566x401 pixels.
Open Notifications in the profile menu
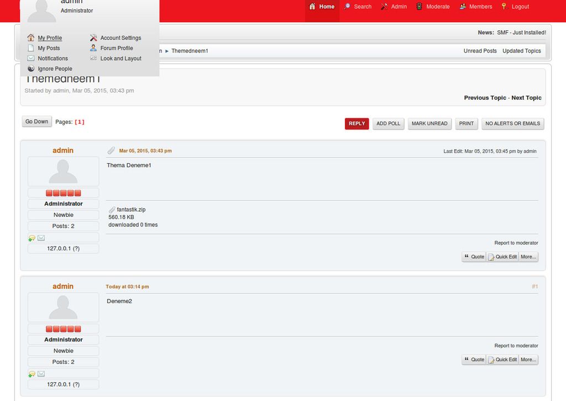(x=53, y=58)
